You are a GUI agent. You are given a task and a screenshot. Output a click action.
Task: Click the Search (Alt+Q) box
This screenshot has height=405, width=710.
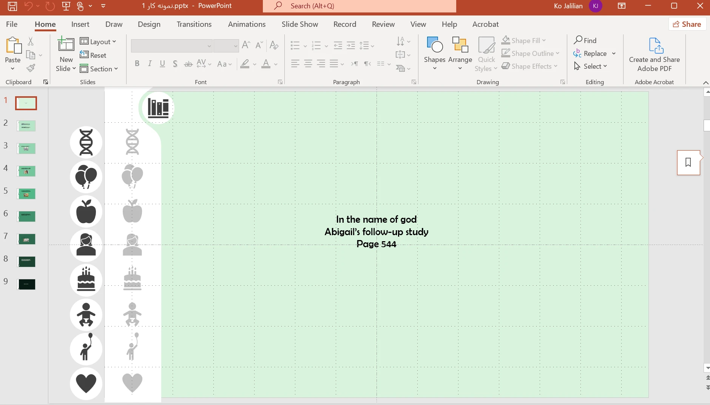[x=360, y=6]
